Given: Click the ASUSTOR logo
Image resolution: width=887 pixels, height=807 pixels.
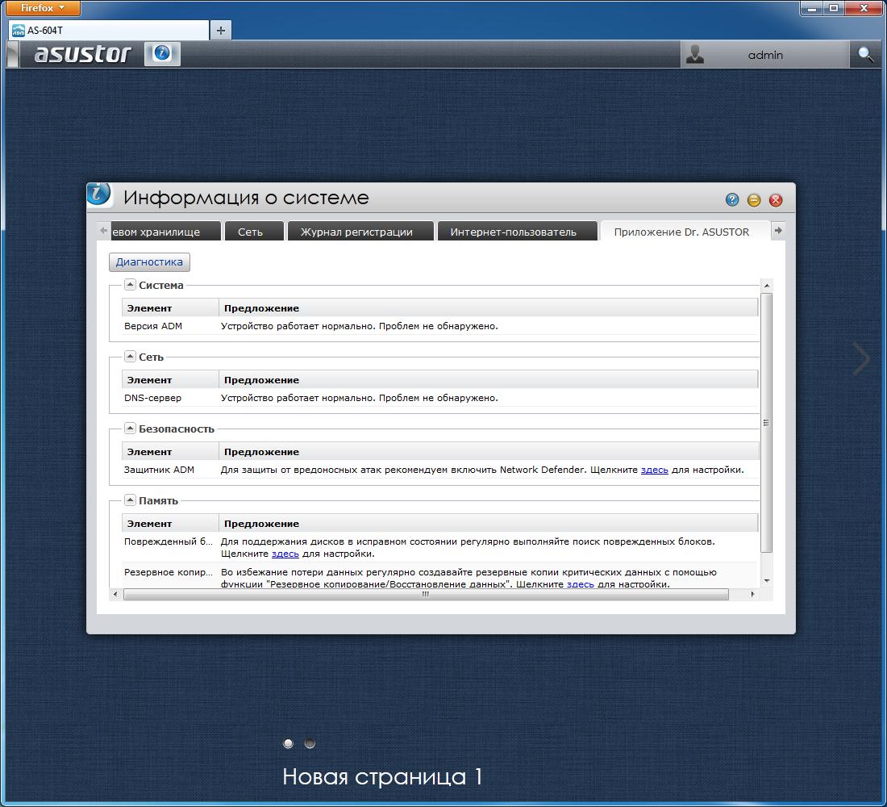Looking at the screenshot, I should coord(82,54).
